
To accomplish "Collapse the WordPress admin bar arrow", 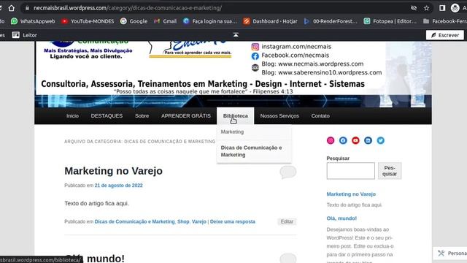I will pyautogui.click(x=236, y=35).
